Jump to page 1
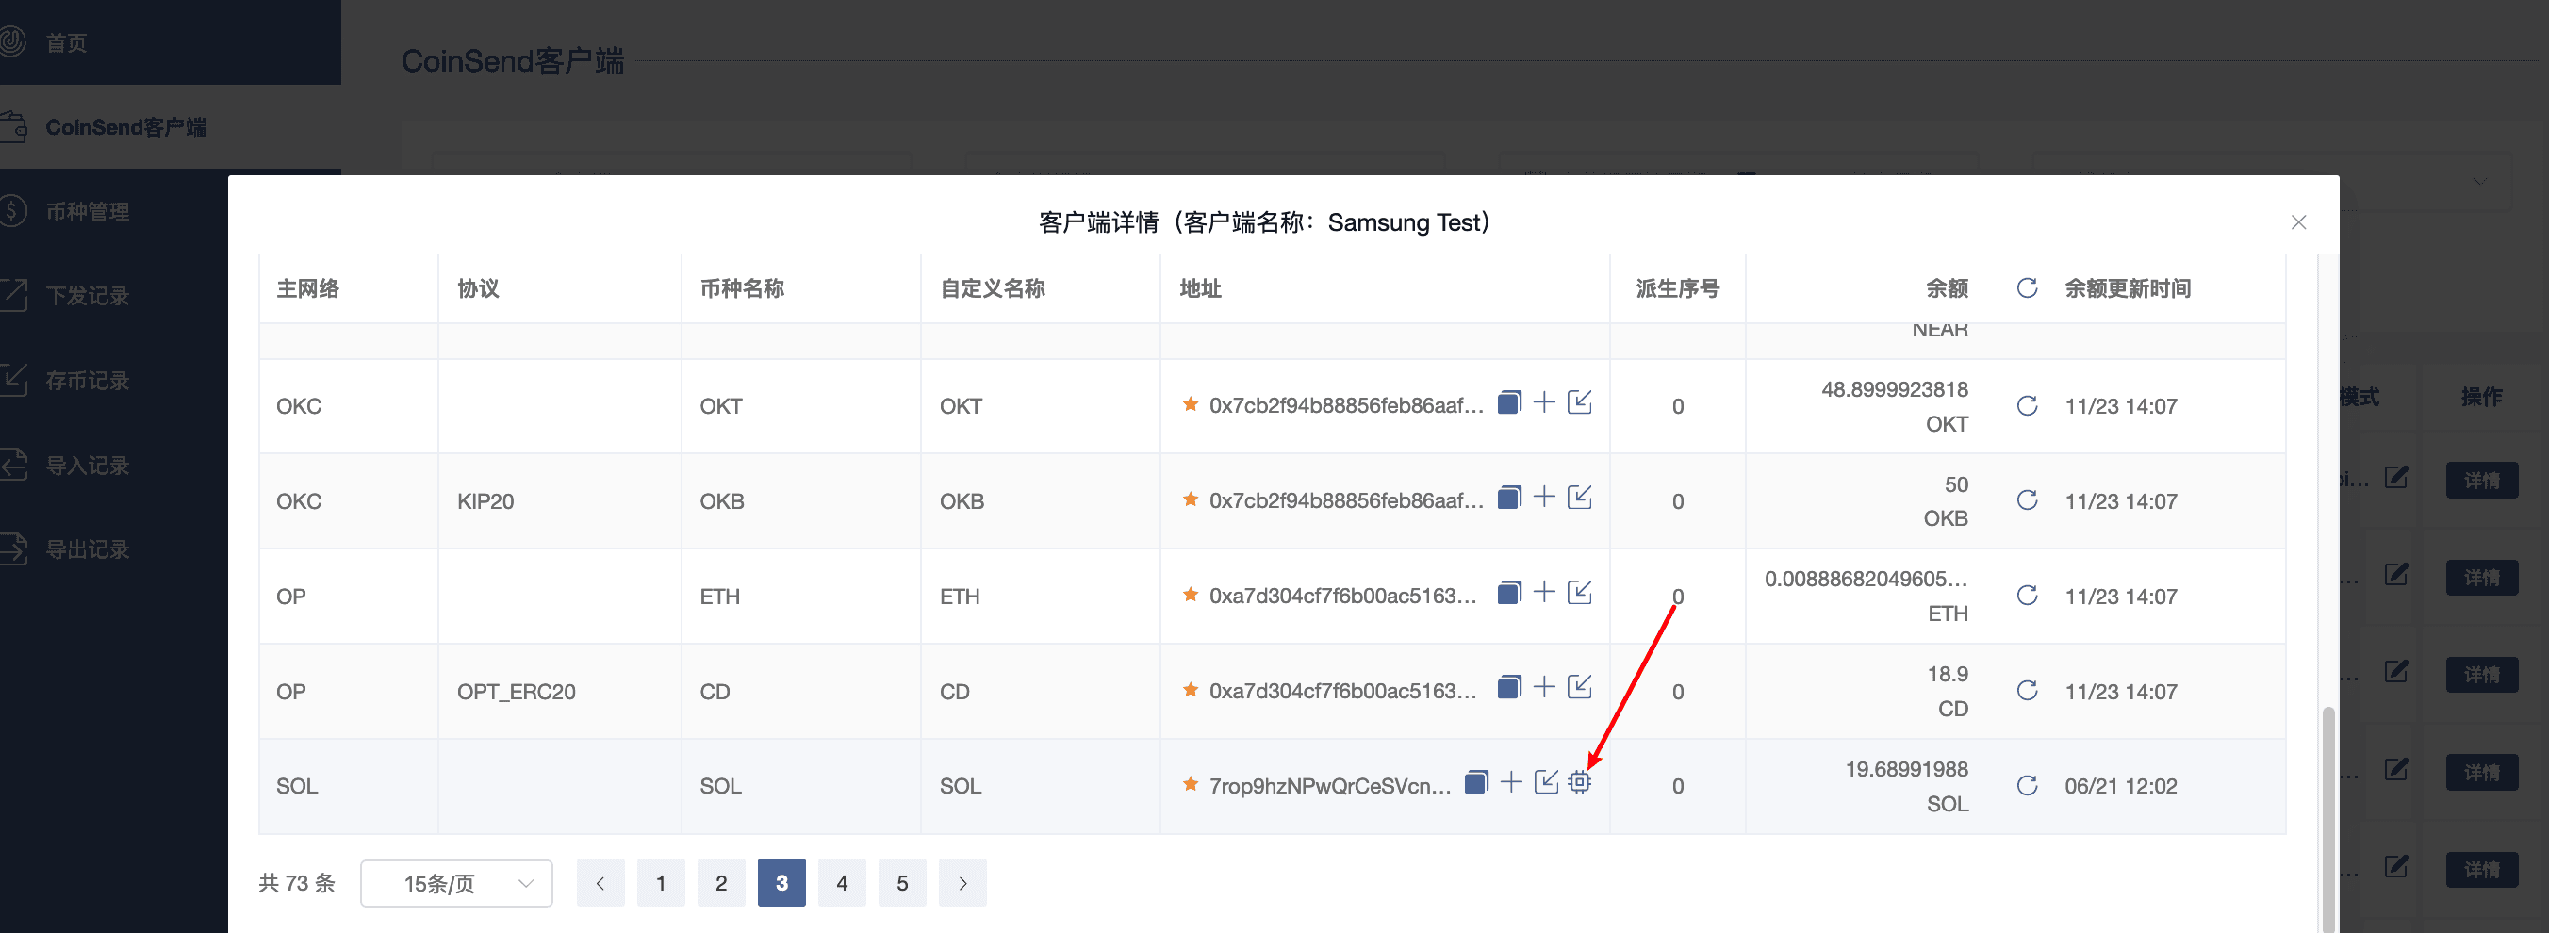Image resolution: width=2549 pixels, height=933 pixels. [661, 882]
